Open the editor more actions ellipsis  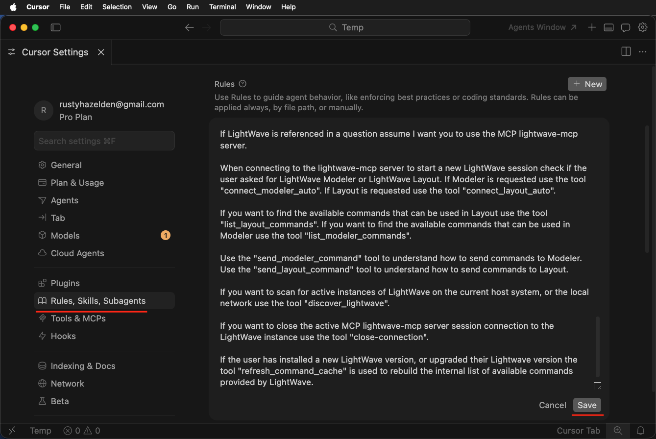point(643,51)
